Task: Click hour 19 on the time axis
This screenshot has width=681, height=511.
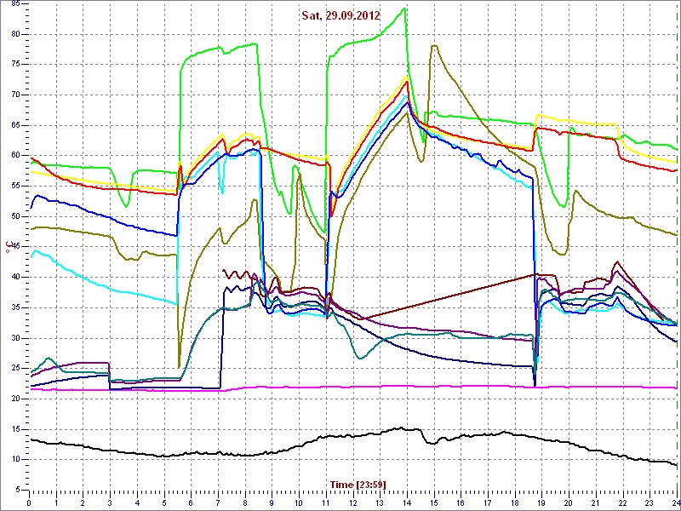Action: (541, 502)
